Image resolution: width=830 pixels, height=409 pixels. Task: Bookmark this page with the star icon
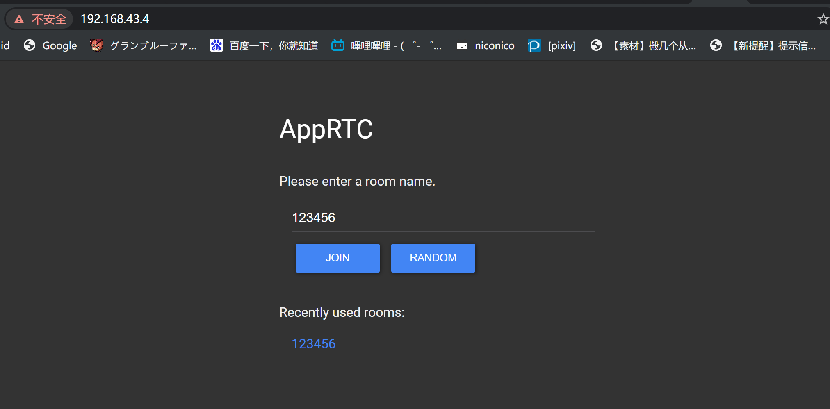[823, 19]
